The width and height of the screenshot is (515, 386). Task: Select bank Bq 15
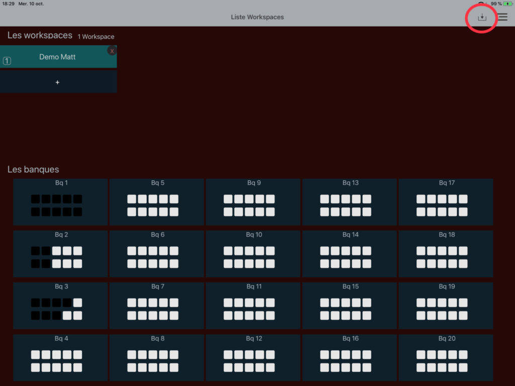pos(350,305)
